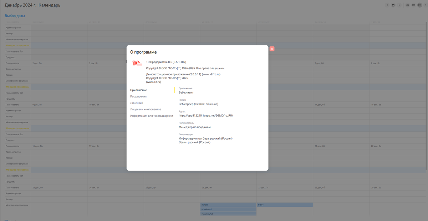Viewport: 428px width, 221px height.
Task: Click the app address URL text
Action: coord(206,116)
